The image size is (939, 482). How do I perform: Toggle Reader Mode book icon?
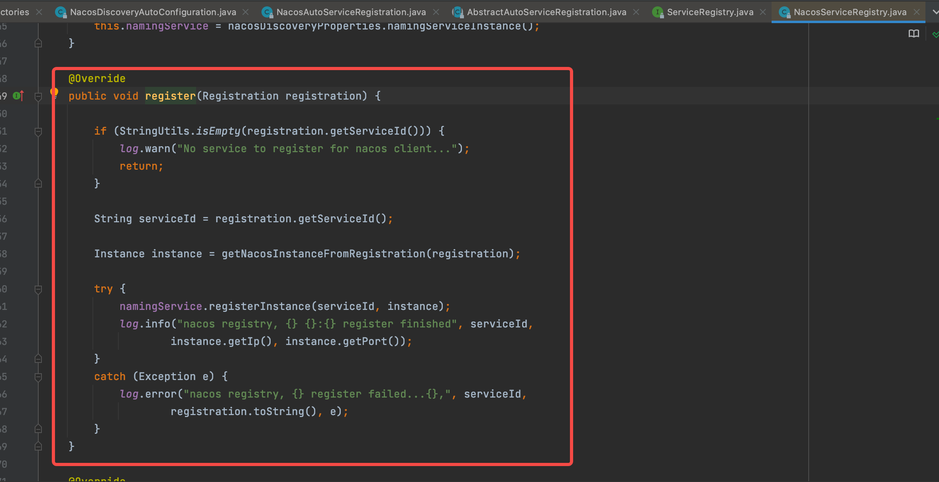914,34
